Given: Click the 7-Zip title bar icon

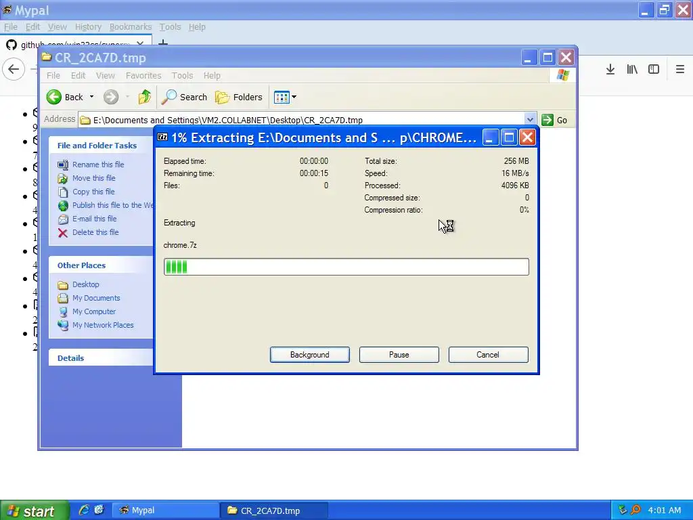Looking at the screenshot, I should coord(162,137).
